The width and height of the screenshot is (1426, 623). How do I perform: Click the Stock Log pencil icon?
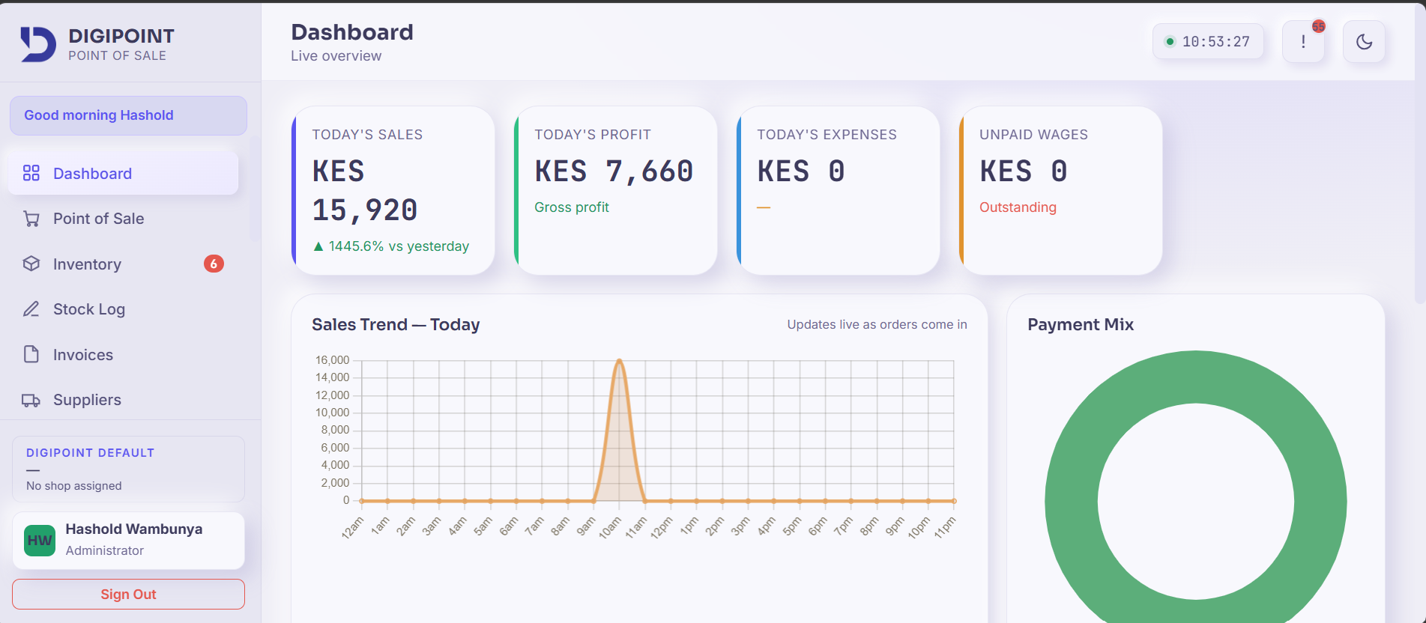click(31, 309)
